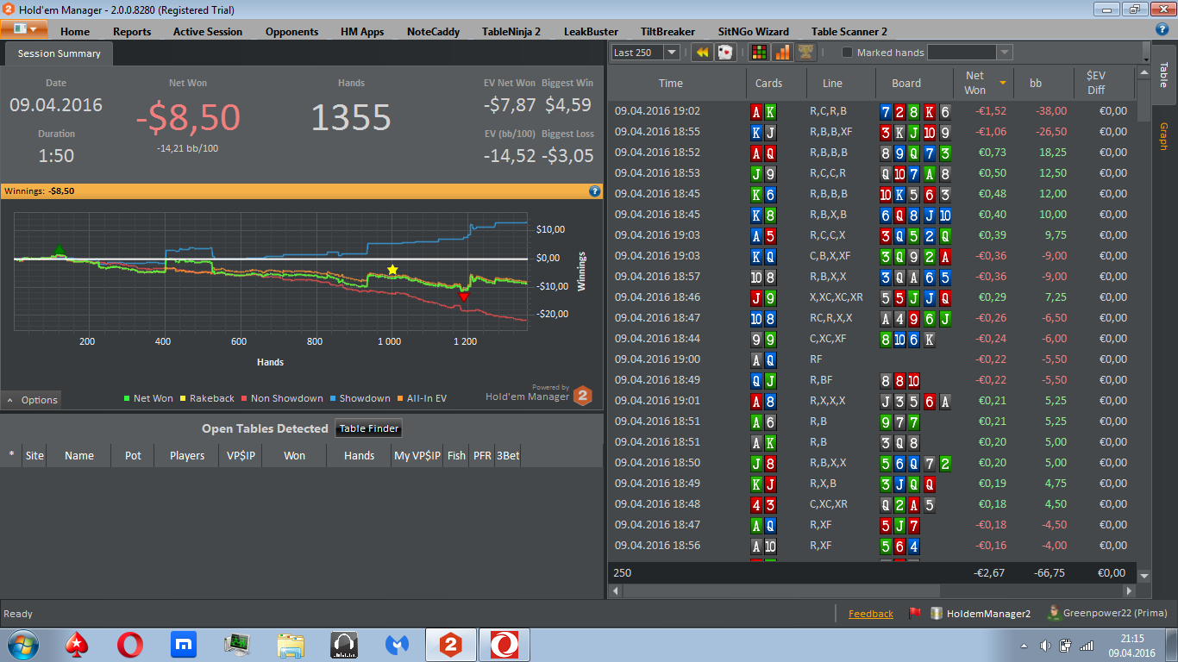Open the SitNGo Wizard menu
This screenshot has height=662, width=1178.
(753, 32)
